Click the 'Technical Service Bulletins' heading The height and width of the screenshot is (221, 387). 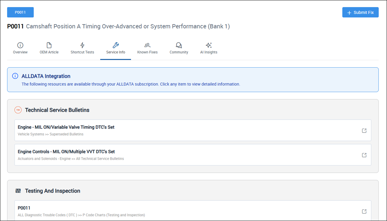tap(57, 110)
